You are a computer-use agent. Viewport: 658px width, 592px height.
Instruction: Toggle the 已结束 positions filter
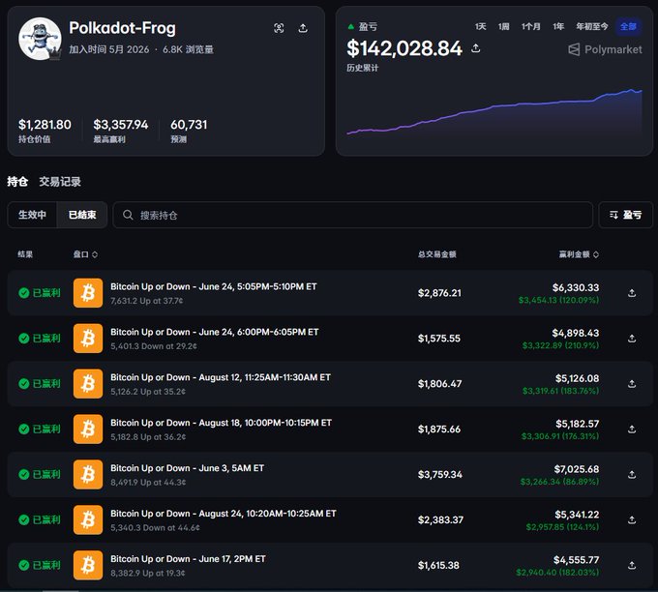pyautogui.click(x=82, y=215)
